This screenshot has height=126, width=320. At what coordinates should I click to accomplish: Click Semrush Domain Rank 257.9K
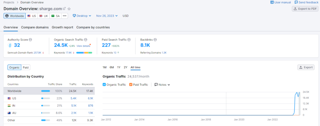click(37, 53)
